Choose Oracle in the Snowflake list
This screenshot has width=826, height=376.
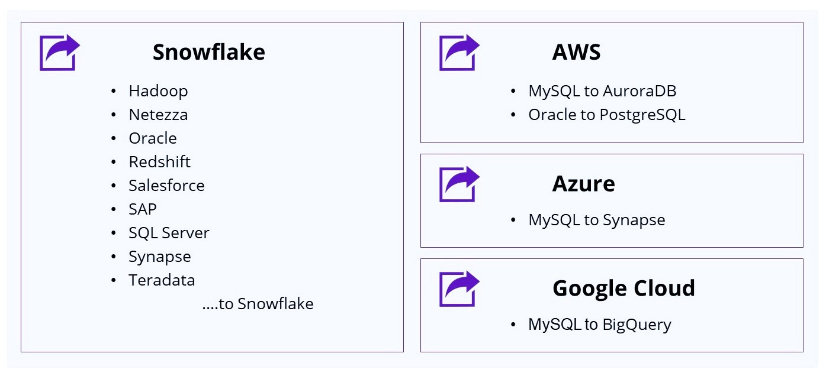153,138
